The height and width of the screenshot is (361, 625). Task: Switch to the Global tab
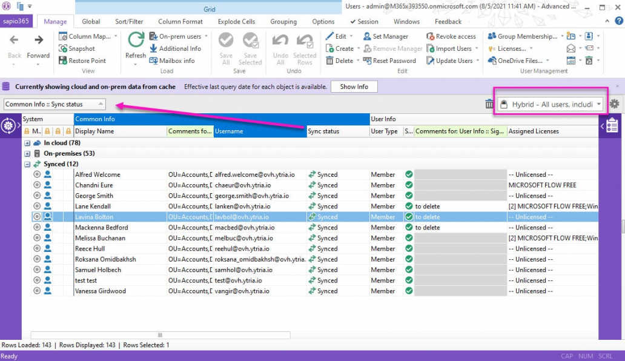click(91, 22)
